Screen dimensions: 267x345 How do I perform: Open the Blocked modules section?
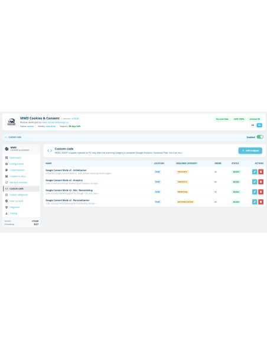click(x=18, y=183)
